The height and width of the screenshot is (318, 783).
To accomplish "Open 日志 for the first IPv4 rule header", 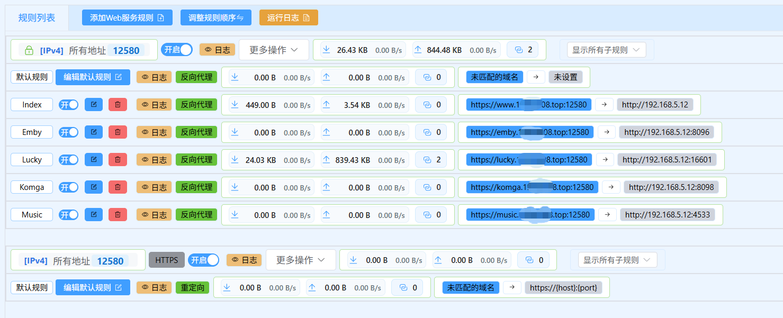I will 217,50.
